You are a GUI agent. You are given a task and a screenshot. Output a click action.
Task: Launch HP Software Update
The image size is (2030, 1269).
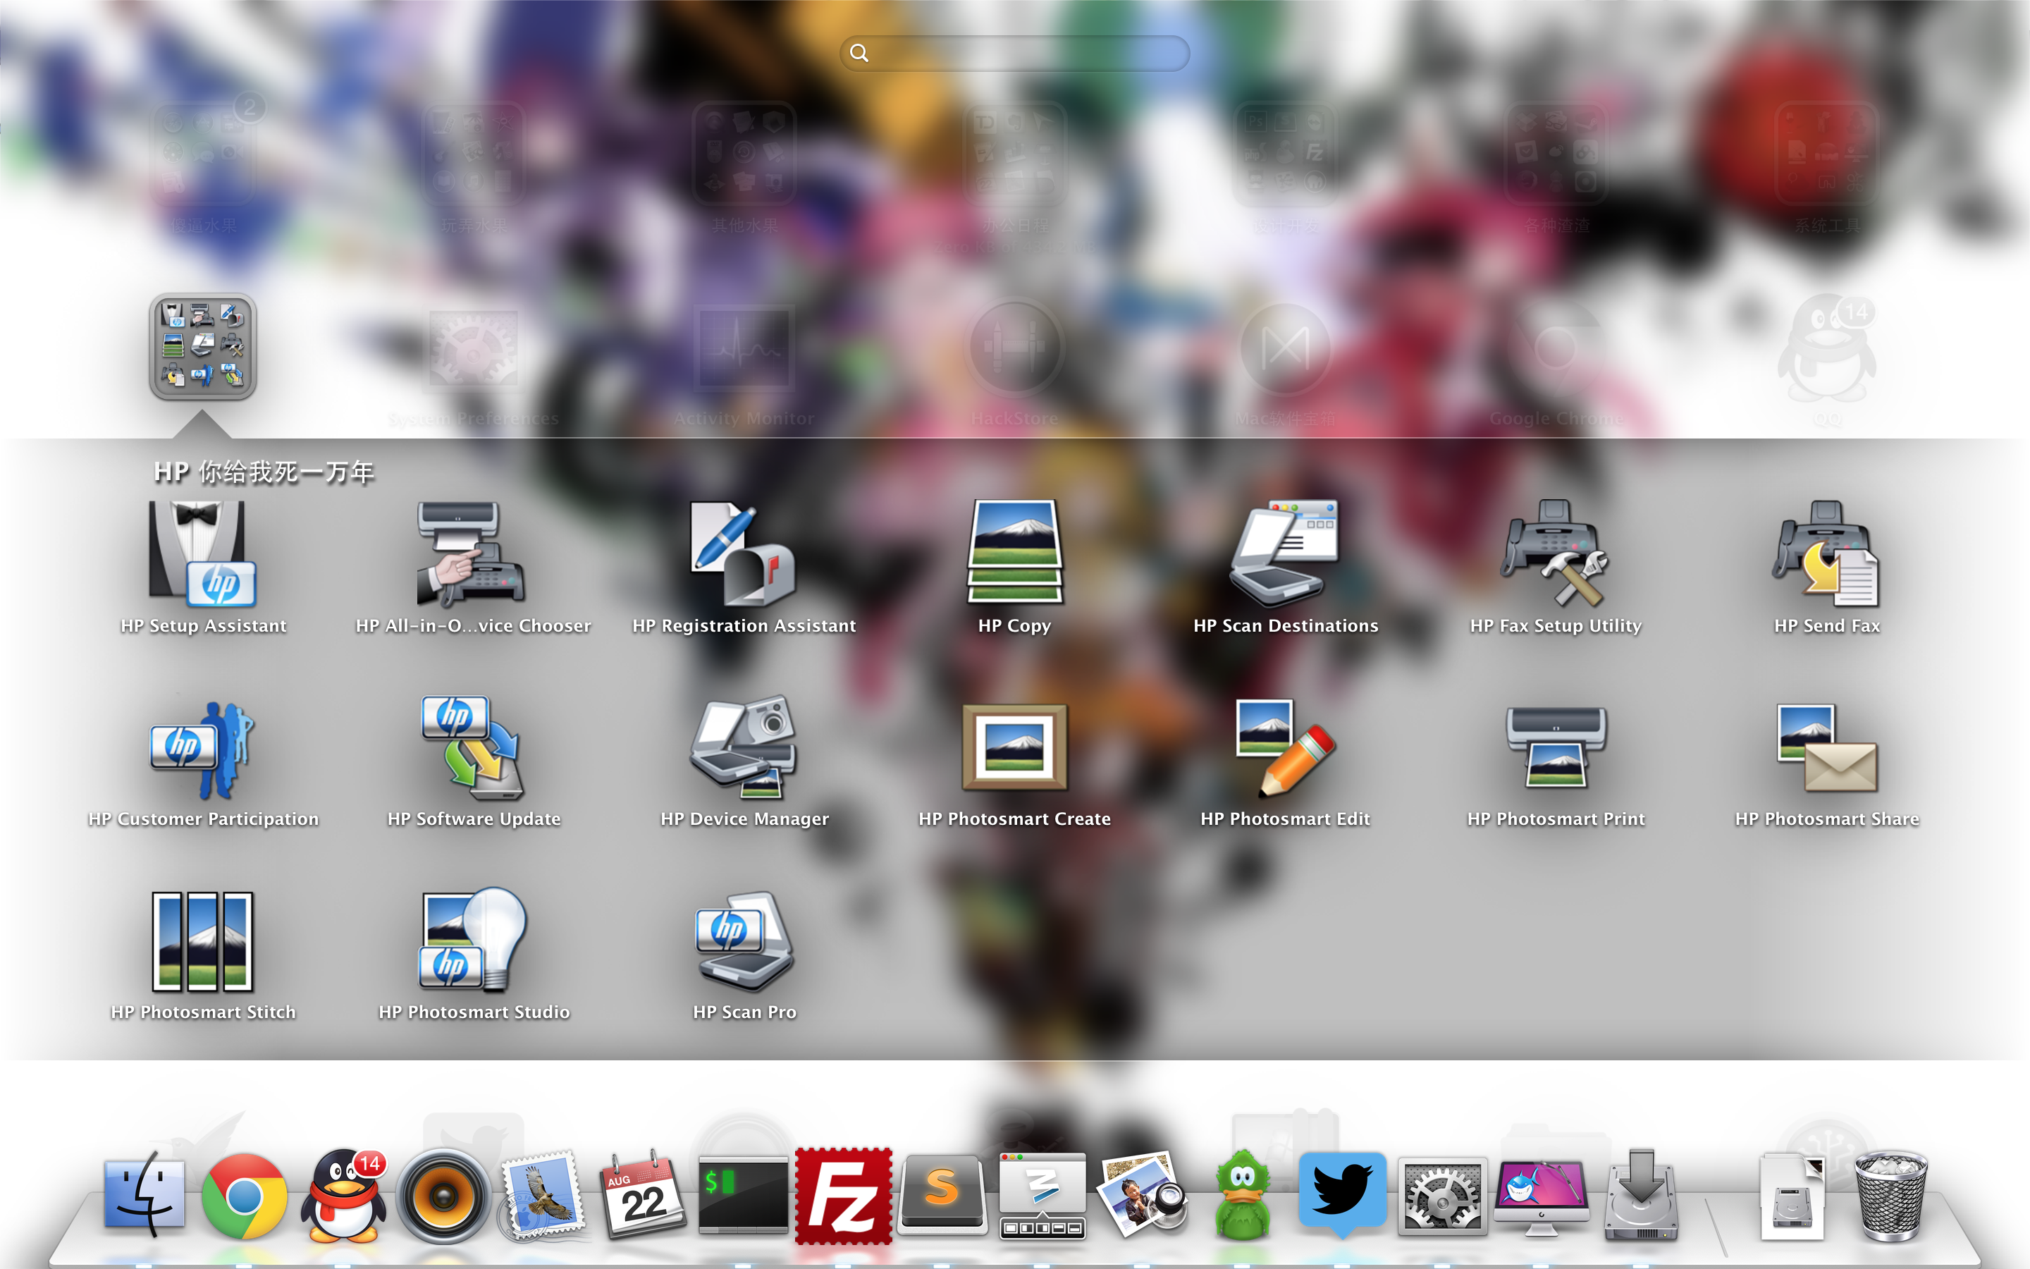coord(472,749)
